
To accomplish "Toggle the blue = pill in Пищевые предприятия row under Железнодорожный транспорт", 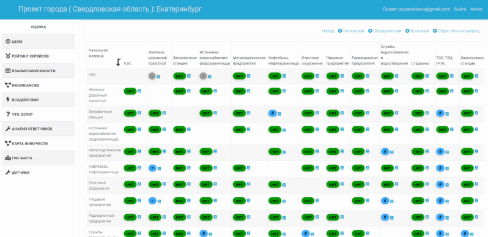I will tap(152, 201).
